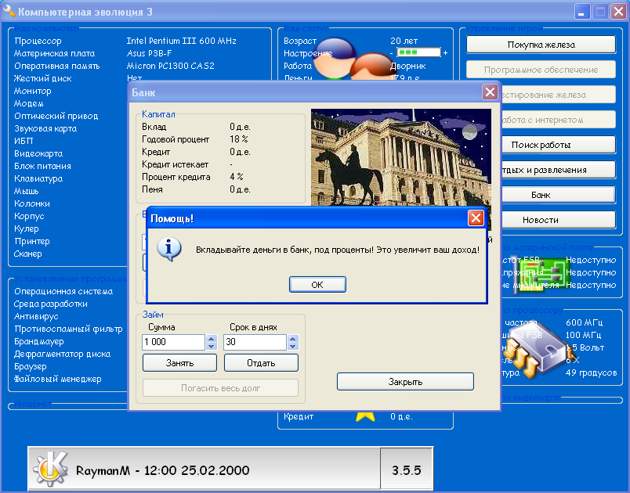
Task: Click the Занять loan button
Action: [x=179, y=363]
